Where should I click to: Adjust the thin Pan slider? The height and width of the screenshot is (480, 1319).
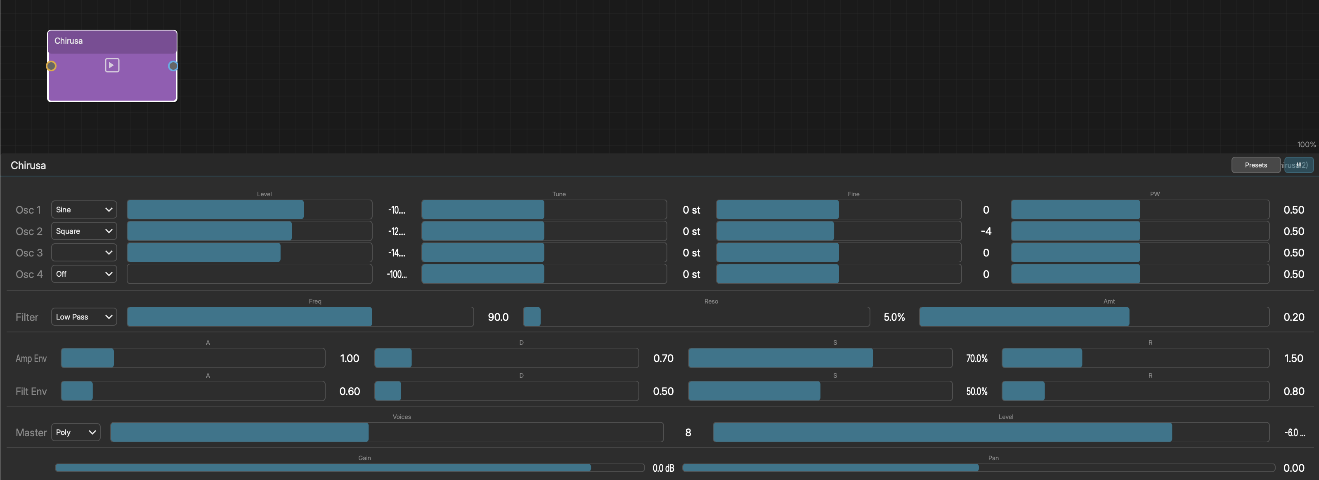(x=979, y=468)
